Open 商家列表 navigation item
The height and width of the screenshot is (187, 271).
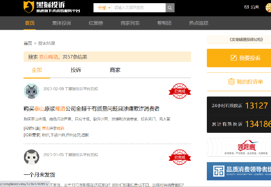coord(131,23)
